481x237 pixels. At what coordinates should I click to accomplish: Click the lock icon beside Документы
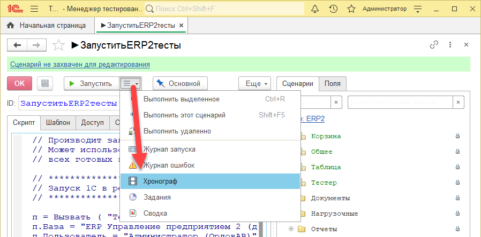click(457, 198)
